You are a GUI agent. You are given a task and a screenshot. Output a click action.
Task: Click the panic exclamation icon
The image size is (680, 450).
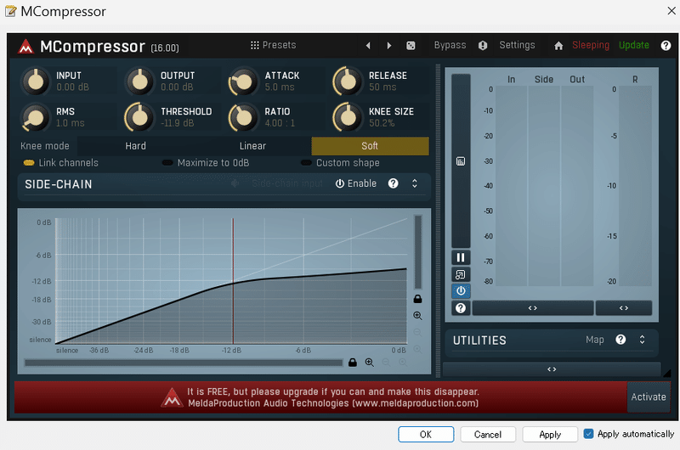click(483, 46)
